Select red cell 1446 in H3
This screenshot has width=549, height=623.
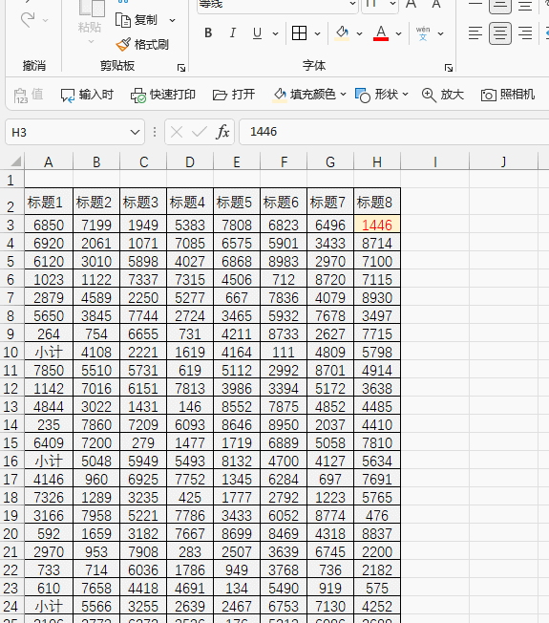click(x=377, y=226)
